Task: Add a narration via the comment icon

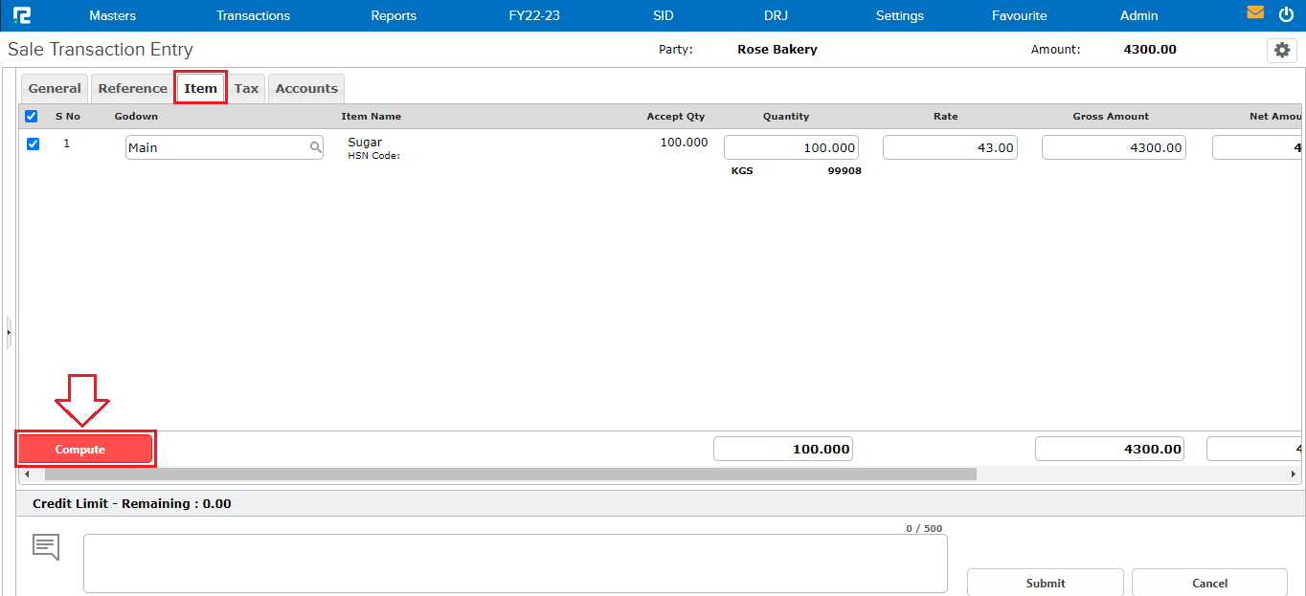Action: pos(44,546)
